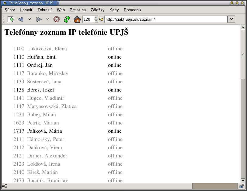Select entry Béres, Jozef

tap(41, 90)
